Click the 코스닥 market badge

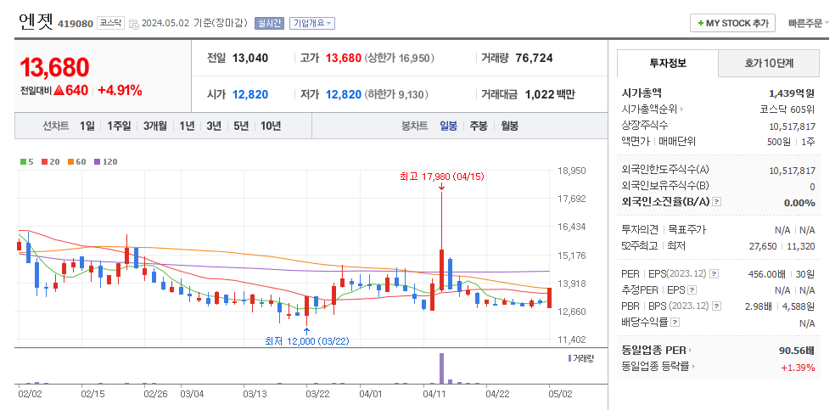111,24
